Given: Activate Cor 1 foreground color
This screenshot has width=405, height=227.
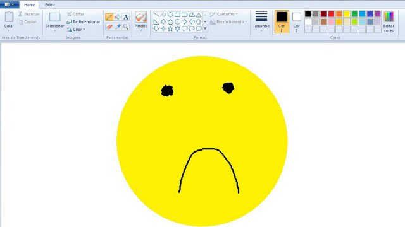Looking at the screenshot, I should [x=282, y=21].
